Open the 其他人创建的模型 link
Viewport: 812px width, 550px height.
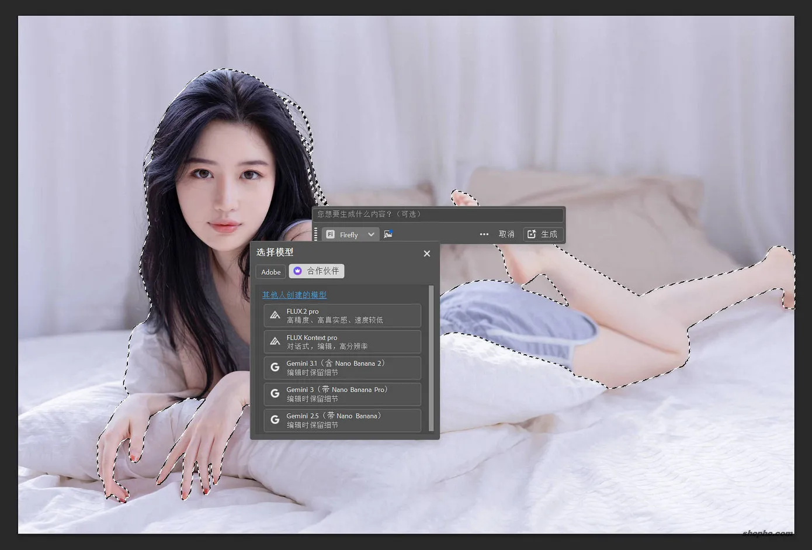294,295
